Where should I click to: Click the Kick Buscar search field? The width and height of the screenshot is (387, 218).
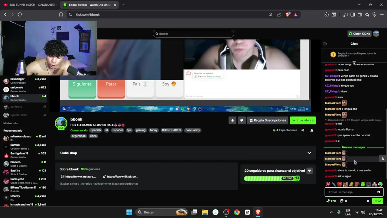click(x=193, y=34)
